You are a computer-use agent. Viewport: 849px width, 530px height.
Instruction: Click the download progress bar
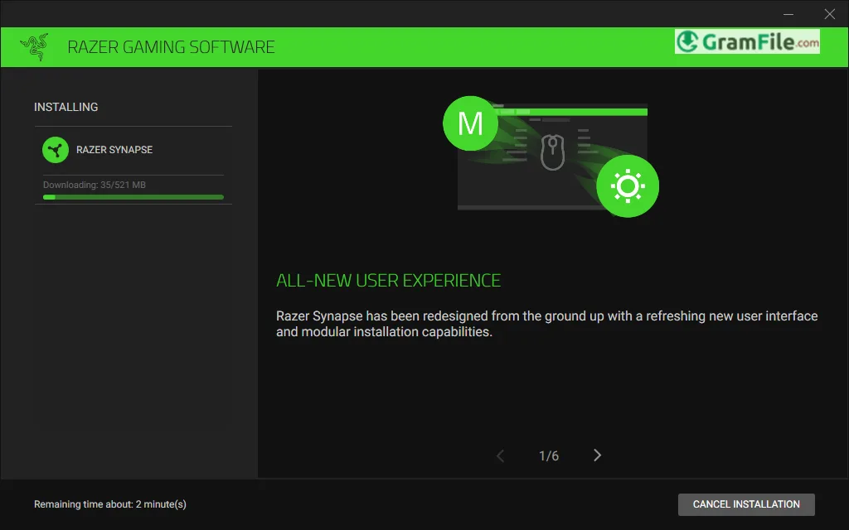[x=133, y=197]
